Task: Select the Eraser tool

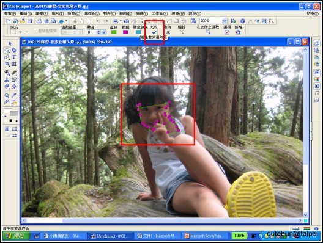Action: coord(7,86)
